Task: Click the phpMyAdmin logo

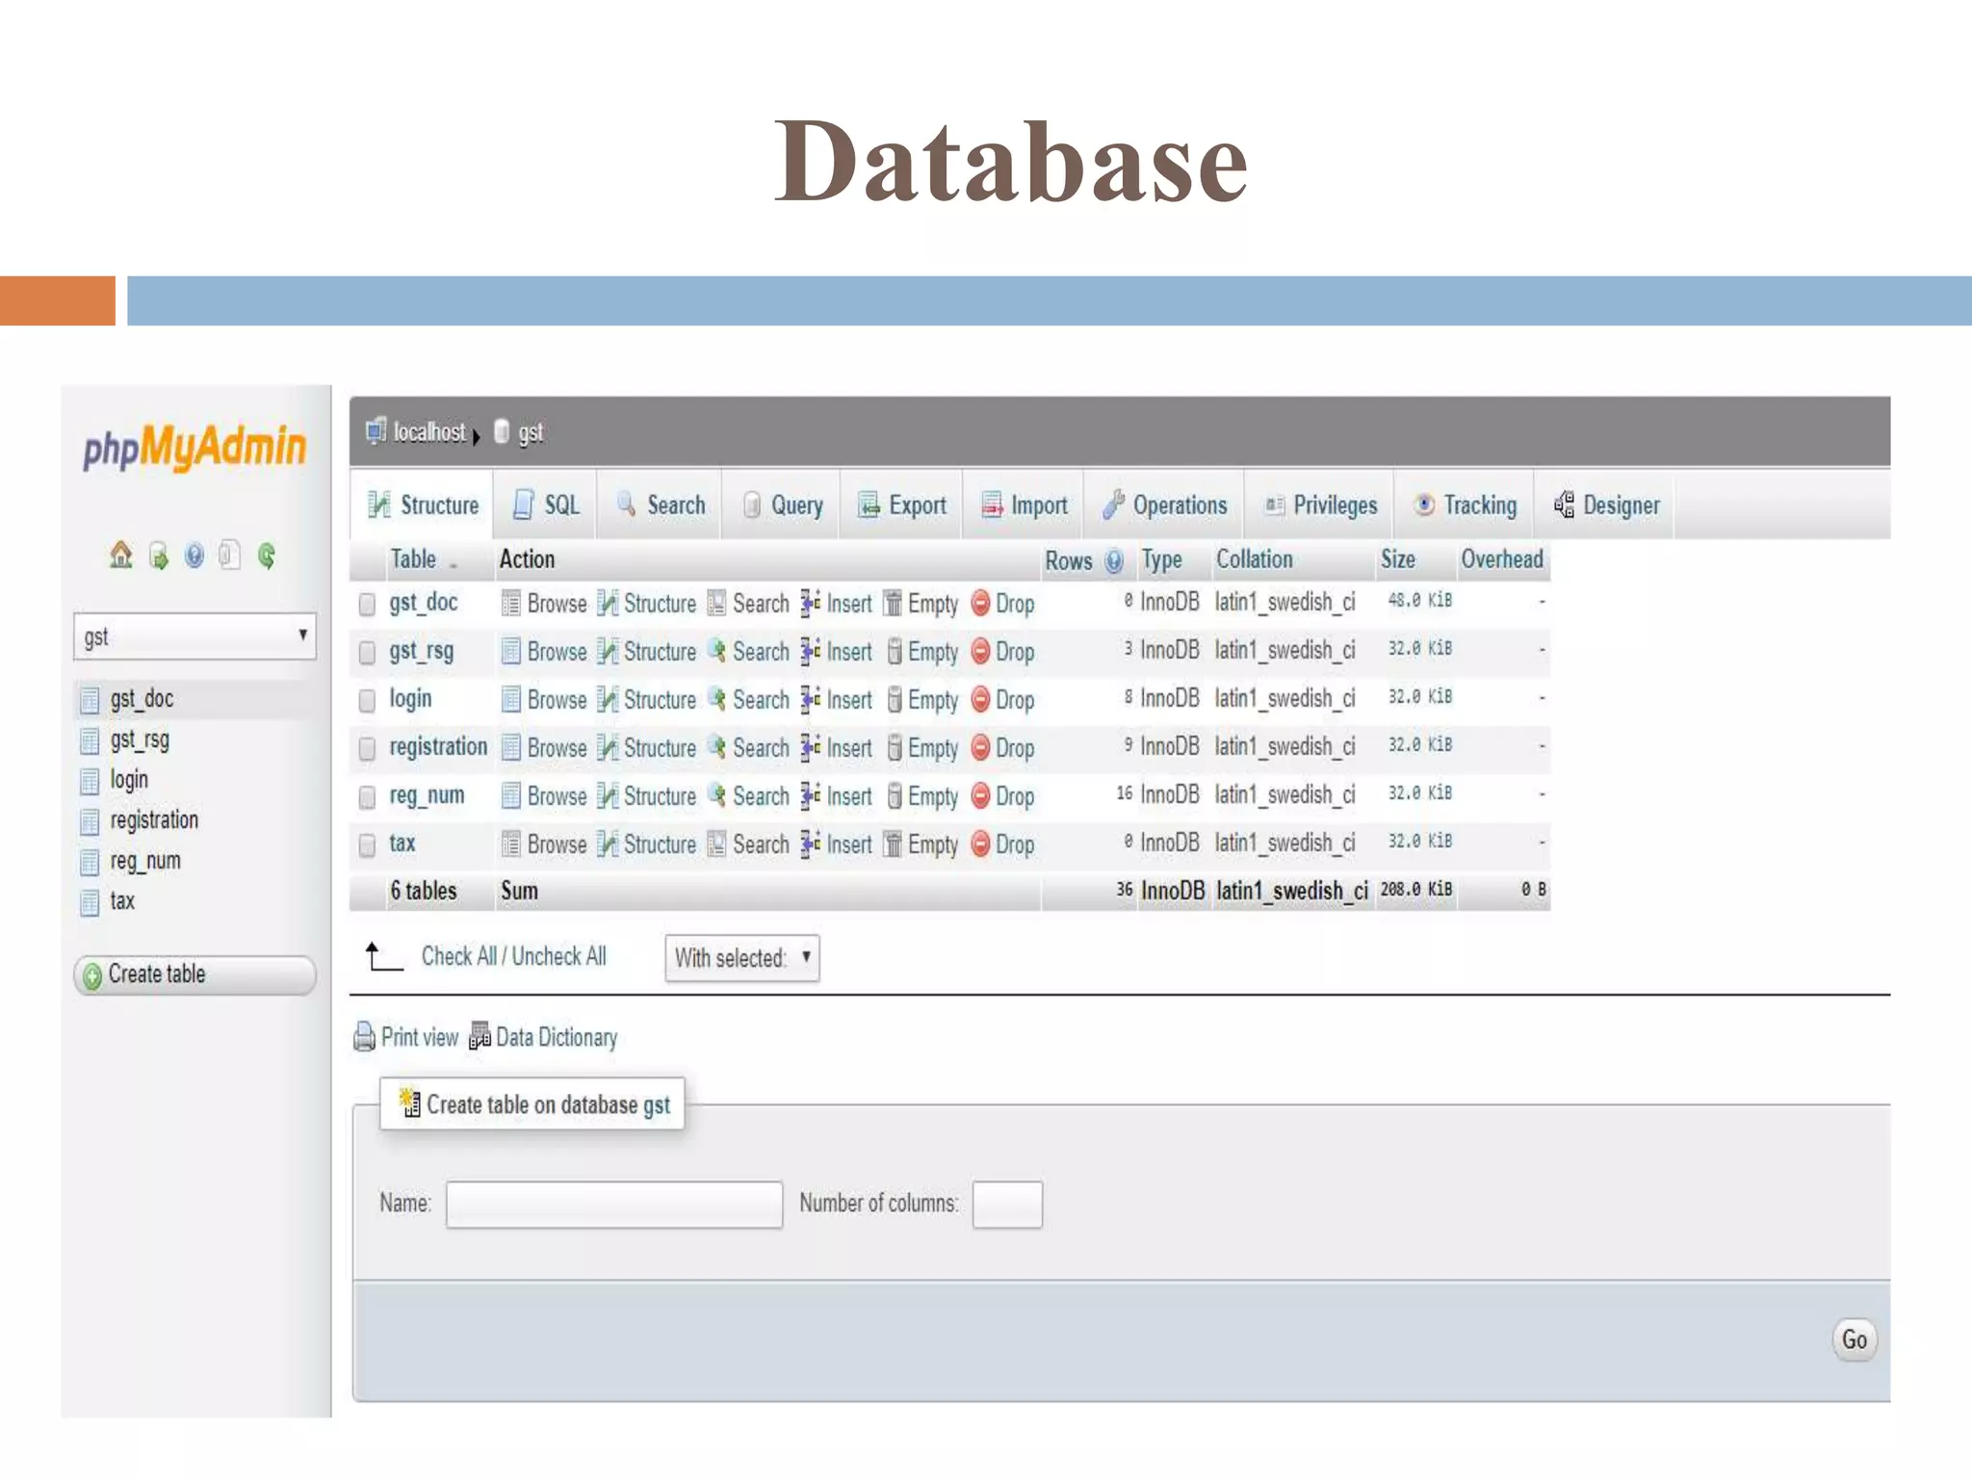Action: coord(195,448)
